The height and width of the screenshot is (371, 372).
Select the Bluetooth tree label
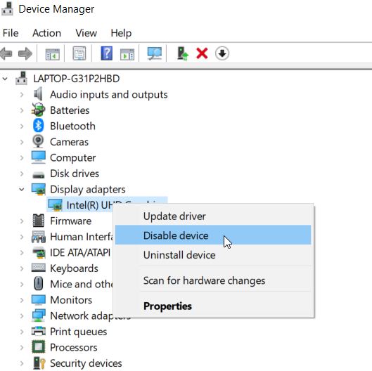tap(72, 126)
